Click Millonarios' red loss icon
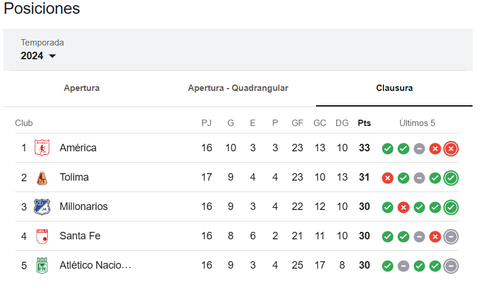Image resolution: width=487 pixels, height=298 pixels. [404, 207]
